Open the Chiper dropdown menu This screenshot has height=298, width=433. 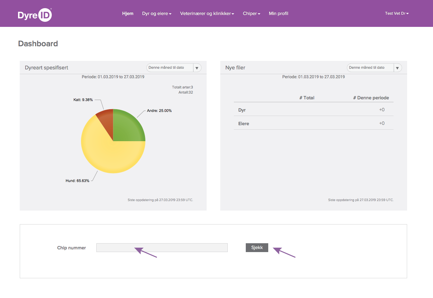pos(252,14)
